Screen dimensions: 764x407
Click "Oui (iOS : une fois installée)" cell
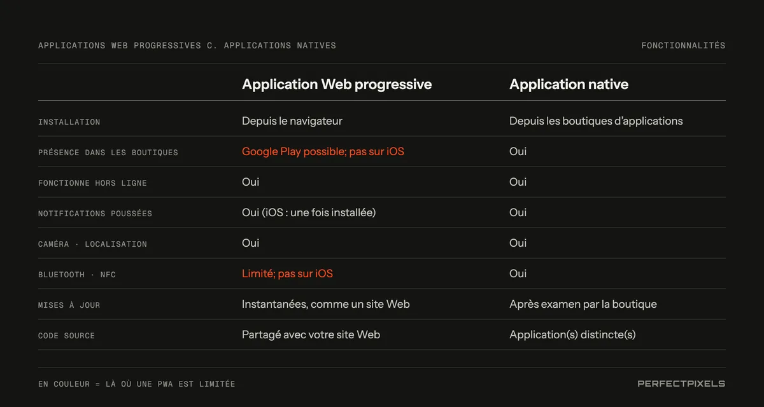(309, 212)
